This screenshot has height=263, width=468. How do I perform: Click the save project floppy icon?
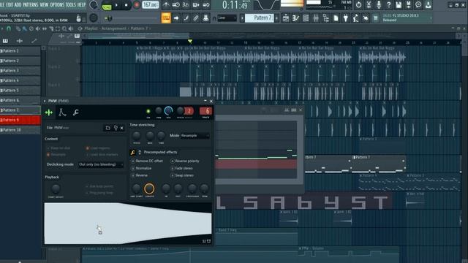pyautogui.click(x=399, y=5)
